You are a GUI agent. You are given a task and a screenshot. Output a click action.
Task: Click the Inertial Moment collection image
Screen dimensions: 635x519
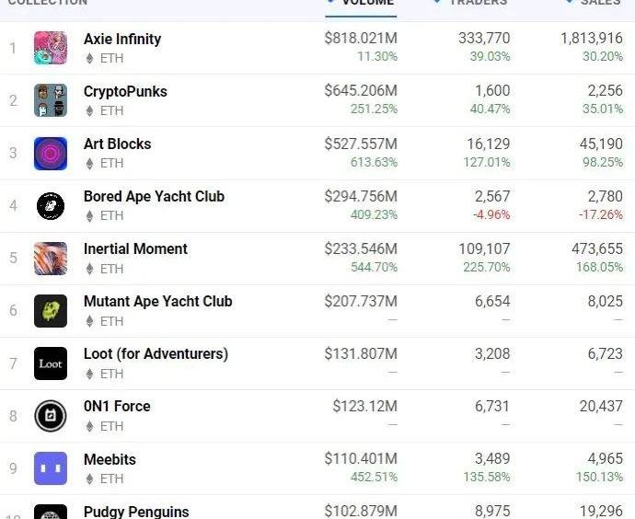click(x=51, y=259)
